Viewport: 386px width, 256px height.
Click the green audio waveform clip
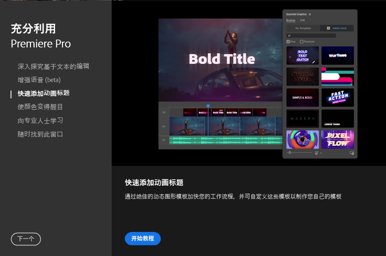click(x=226, y=140)
